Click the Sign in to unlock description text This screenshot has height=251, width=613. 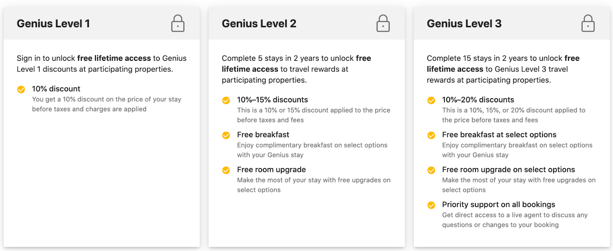coord(102,63)
